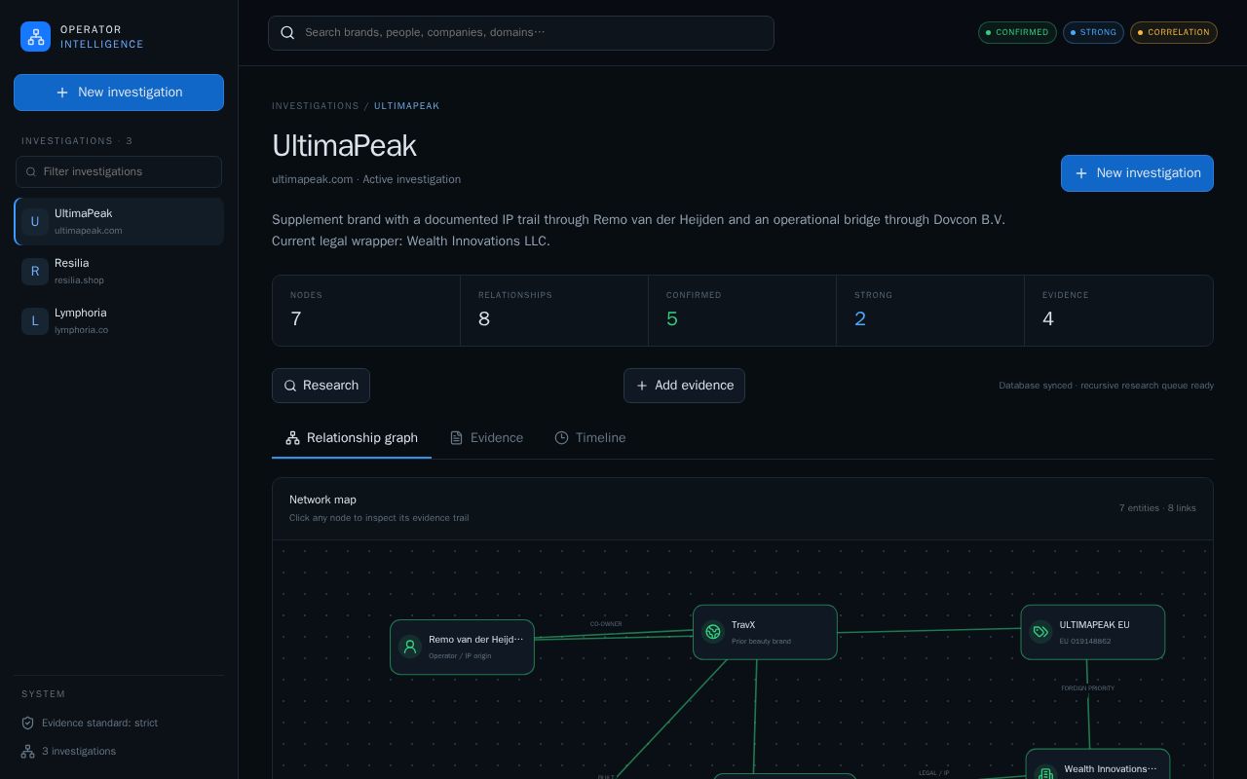Open the Evidence tab

pyautogui.click(x=486, y=438)
